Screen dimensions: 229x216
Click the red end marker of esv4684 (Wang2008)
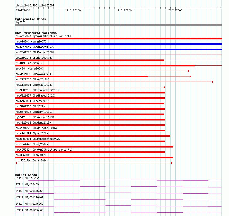pyautogui.click(x=189, y=71)
